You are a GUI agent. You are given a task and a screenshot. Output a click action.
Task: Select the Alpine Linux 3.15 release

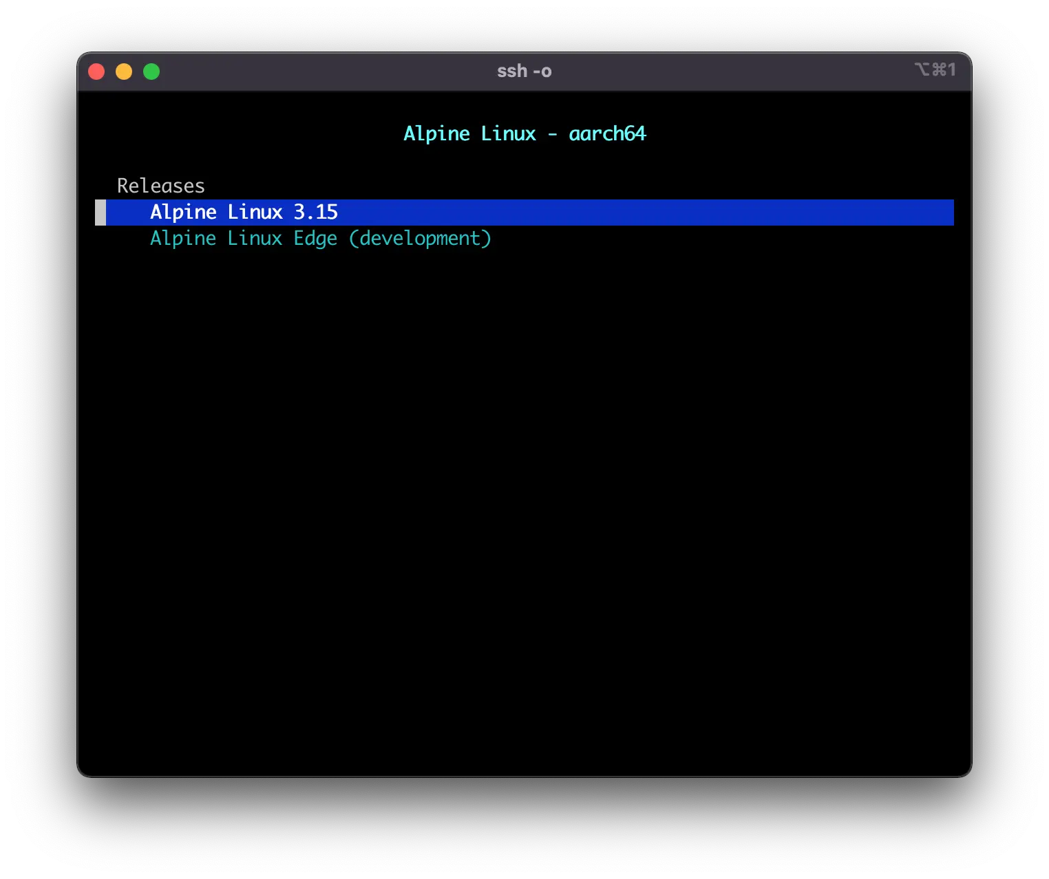pos(244,213)
